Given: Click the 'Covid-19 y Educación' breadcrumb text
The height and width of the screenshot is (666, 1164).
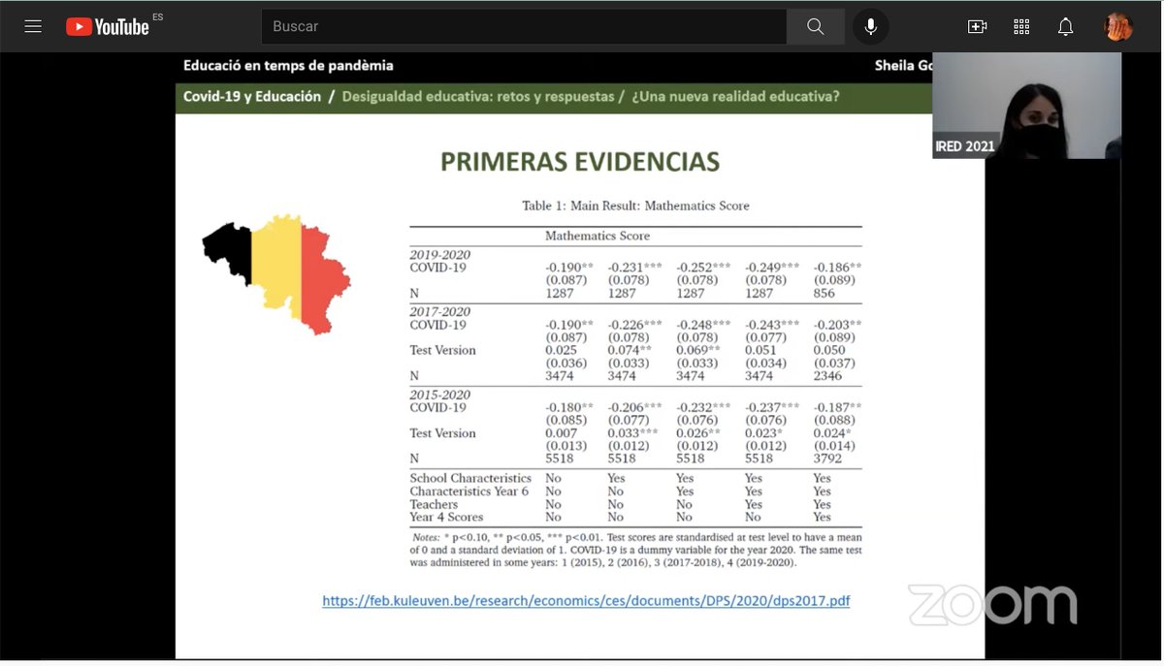Looking at the screenshot, I should 252,97.
